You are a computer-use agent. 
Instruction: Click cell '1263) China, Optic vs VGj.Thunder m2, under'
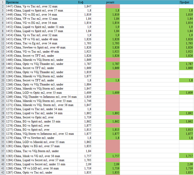click(x=42, y=72)
